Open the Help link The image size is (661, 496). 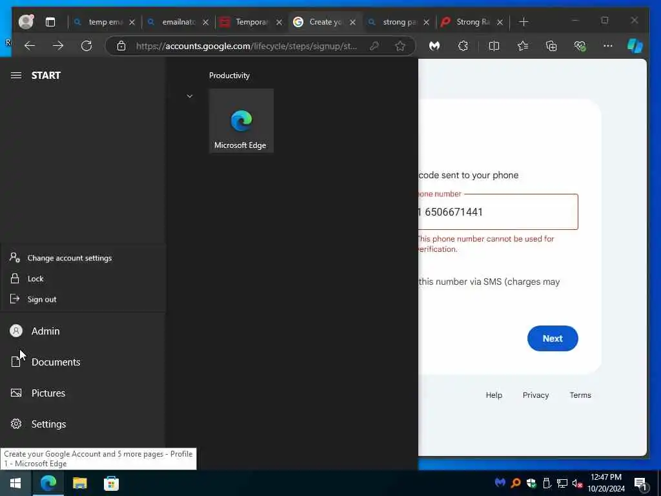coord(494,395)
